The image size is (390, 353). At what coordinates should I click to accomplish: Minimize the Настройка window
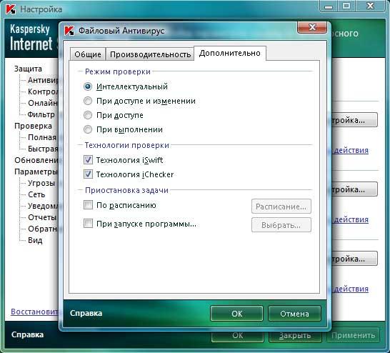click(x=329, y=6)
